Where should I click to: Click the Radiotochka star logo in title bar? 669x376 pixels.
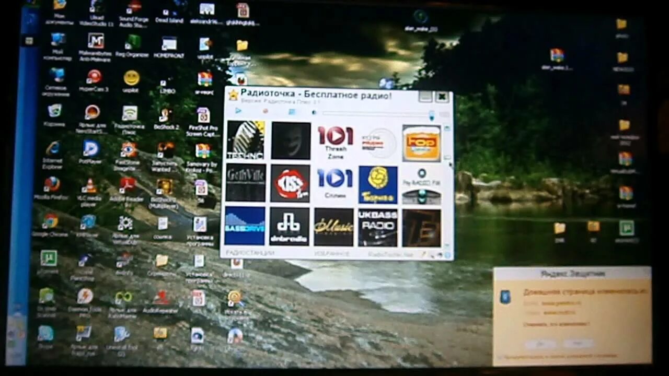[x=233, y=95]
